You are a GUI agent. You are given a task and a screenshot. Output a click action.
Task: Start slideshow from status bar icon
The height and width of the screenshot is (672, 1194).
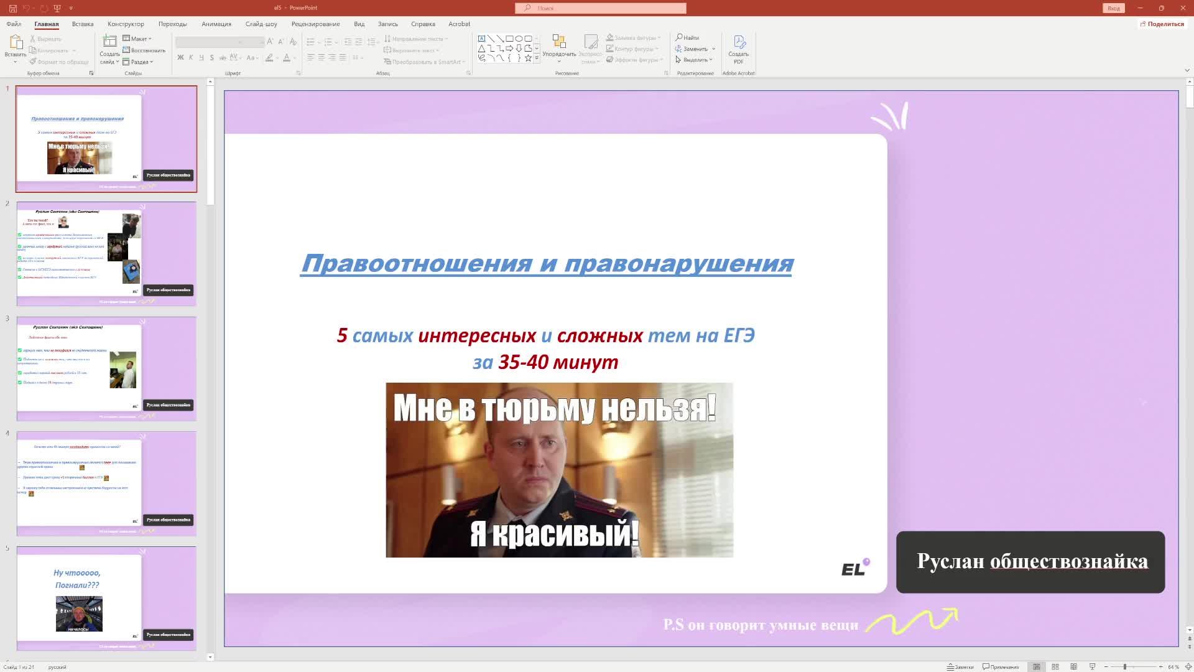[1092, 667]
